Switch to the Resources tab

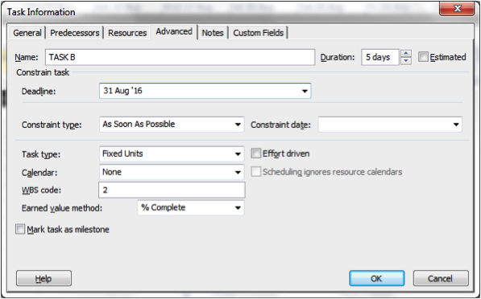click(127, 33)
